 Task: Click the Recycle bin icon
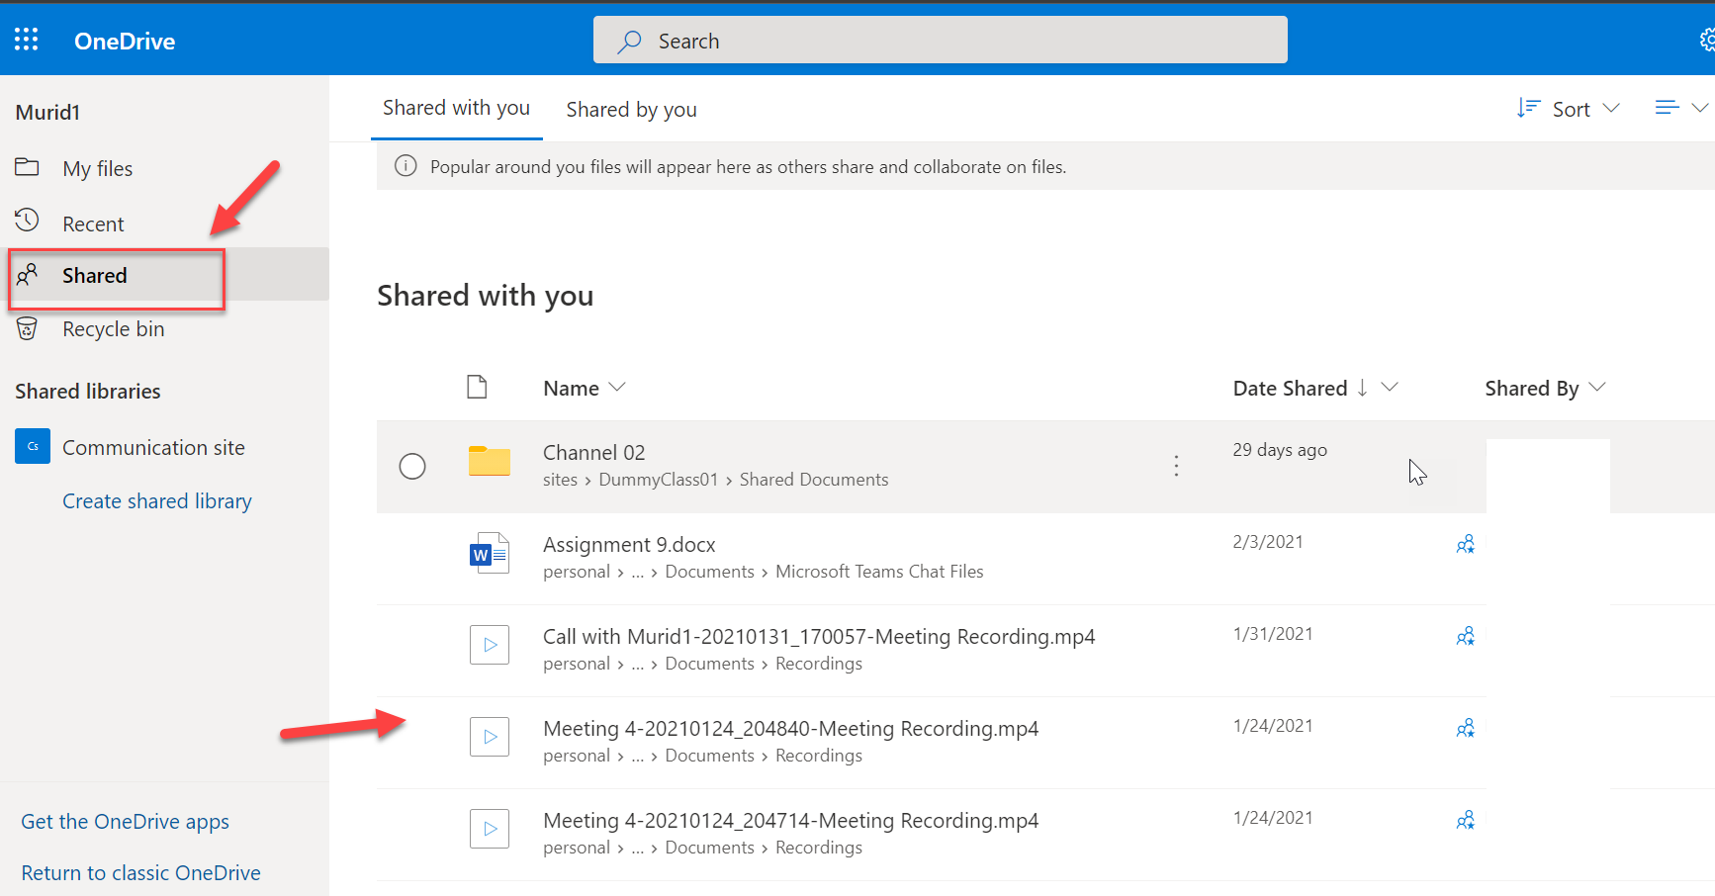(x=27, y=328)
